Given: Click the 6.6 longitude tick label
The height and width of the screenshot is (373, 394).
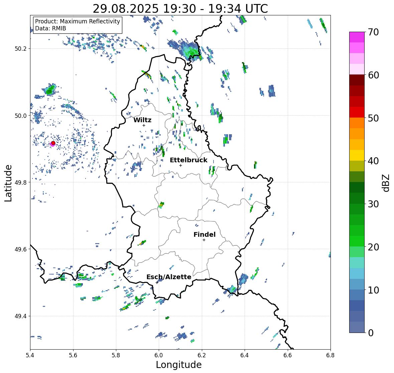Looking at the screenshot, I should [x=288, y=355].
